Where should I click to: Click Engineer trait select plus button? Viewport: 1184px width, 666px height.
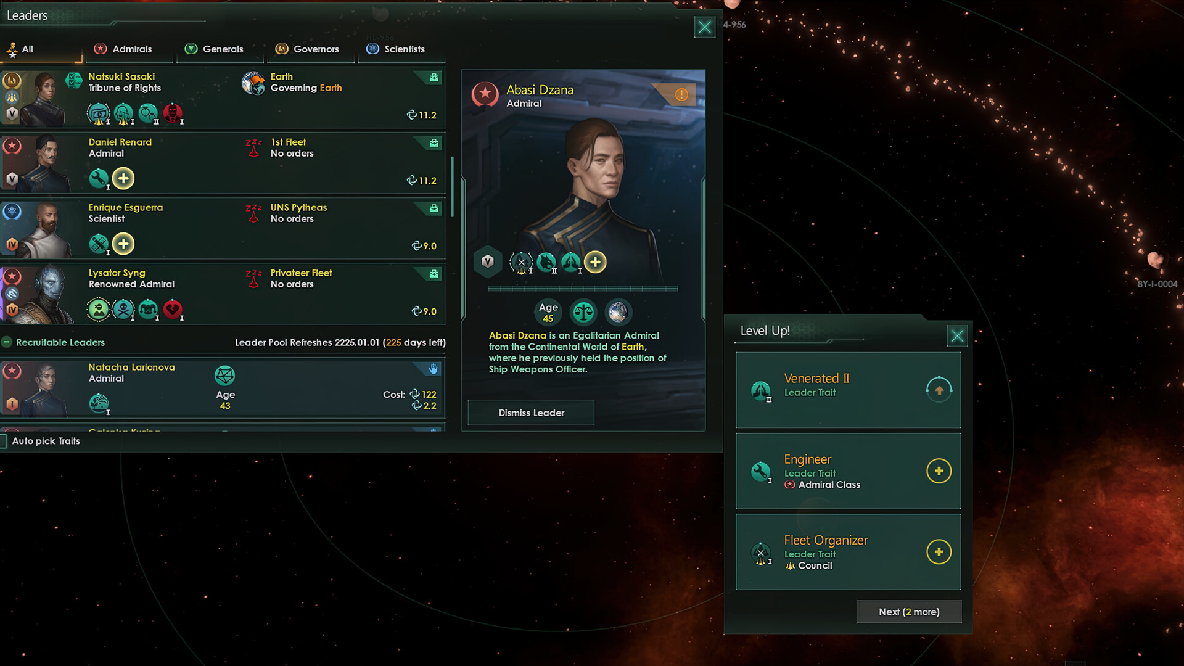pos(937,471)
